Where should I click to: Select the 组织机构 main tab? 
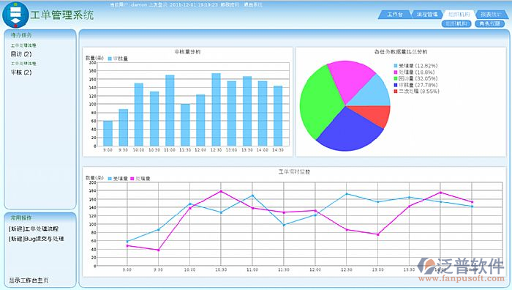(459, 15)
